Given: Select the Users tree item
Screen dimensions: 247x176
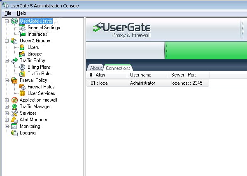Looking at the screenshot, I should pyautogui.click(x=33, y=47).
